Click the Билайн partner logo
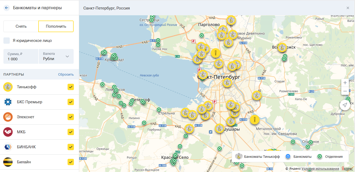 tap(8, 162)
